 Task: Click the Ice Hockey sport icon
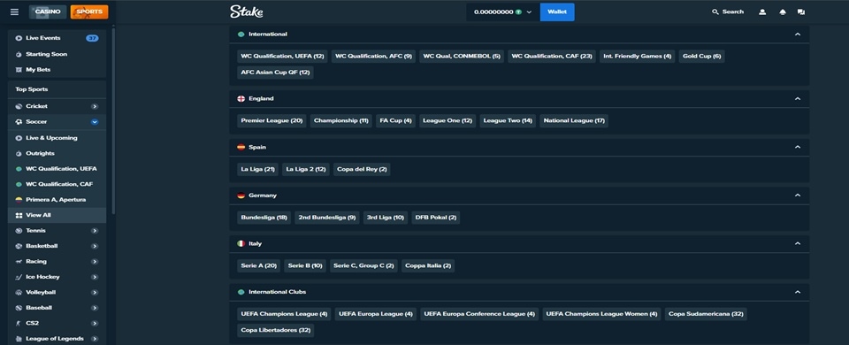19,277
